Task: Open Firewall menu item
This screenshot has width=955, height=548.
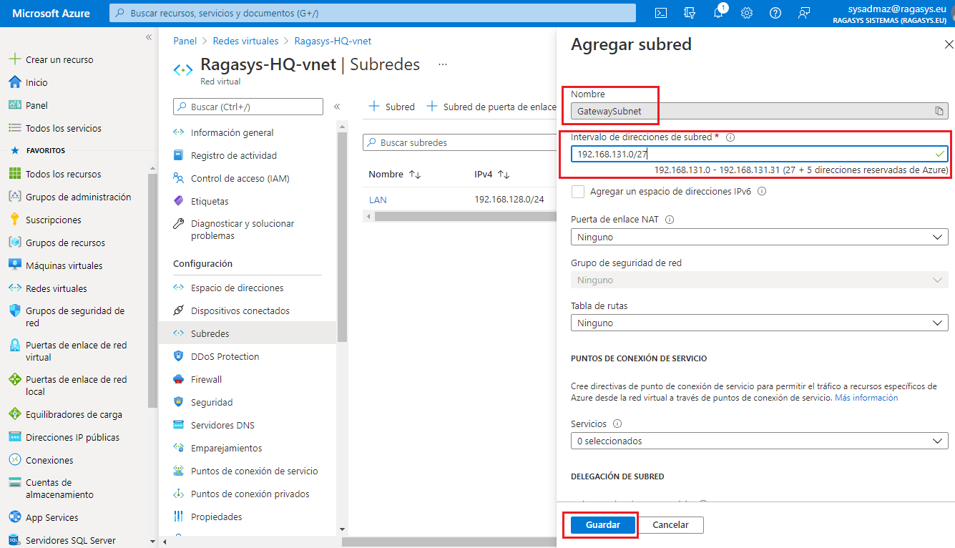Action: 206,379
